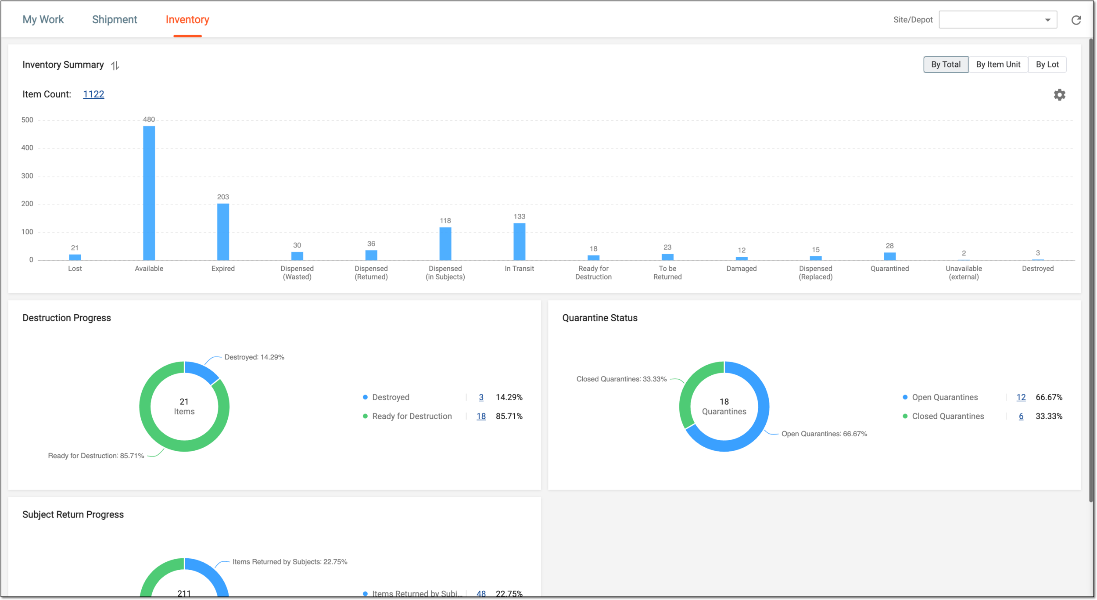Open the Ready for Destruction 18 link

481,416
